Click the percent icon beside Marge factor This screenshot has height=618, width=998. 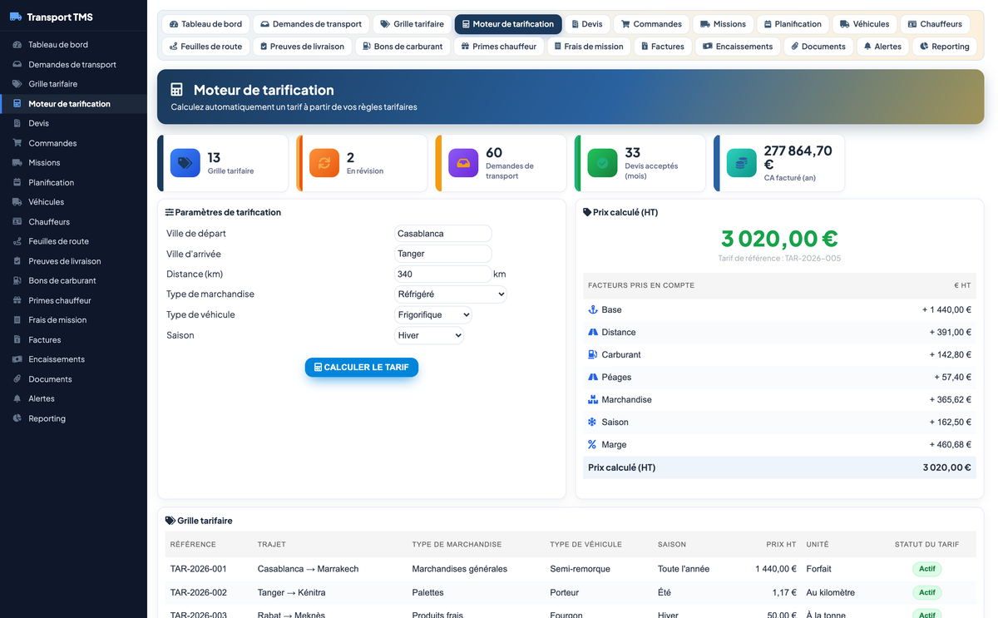[592, 444]
